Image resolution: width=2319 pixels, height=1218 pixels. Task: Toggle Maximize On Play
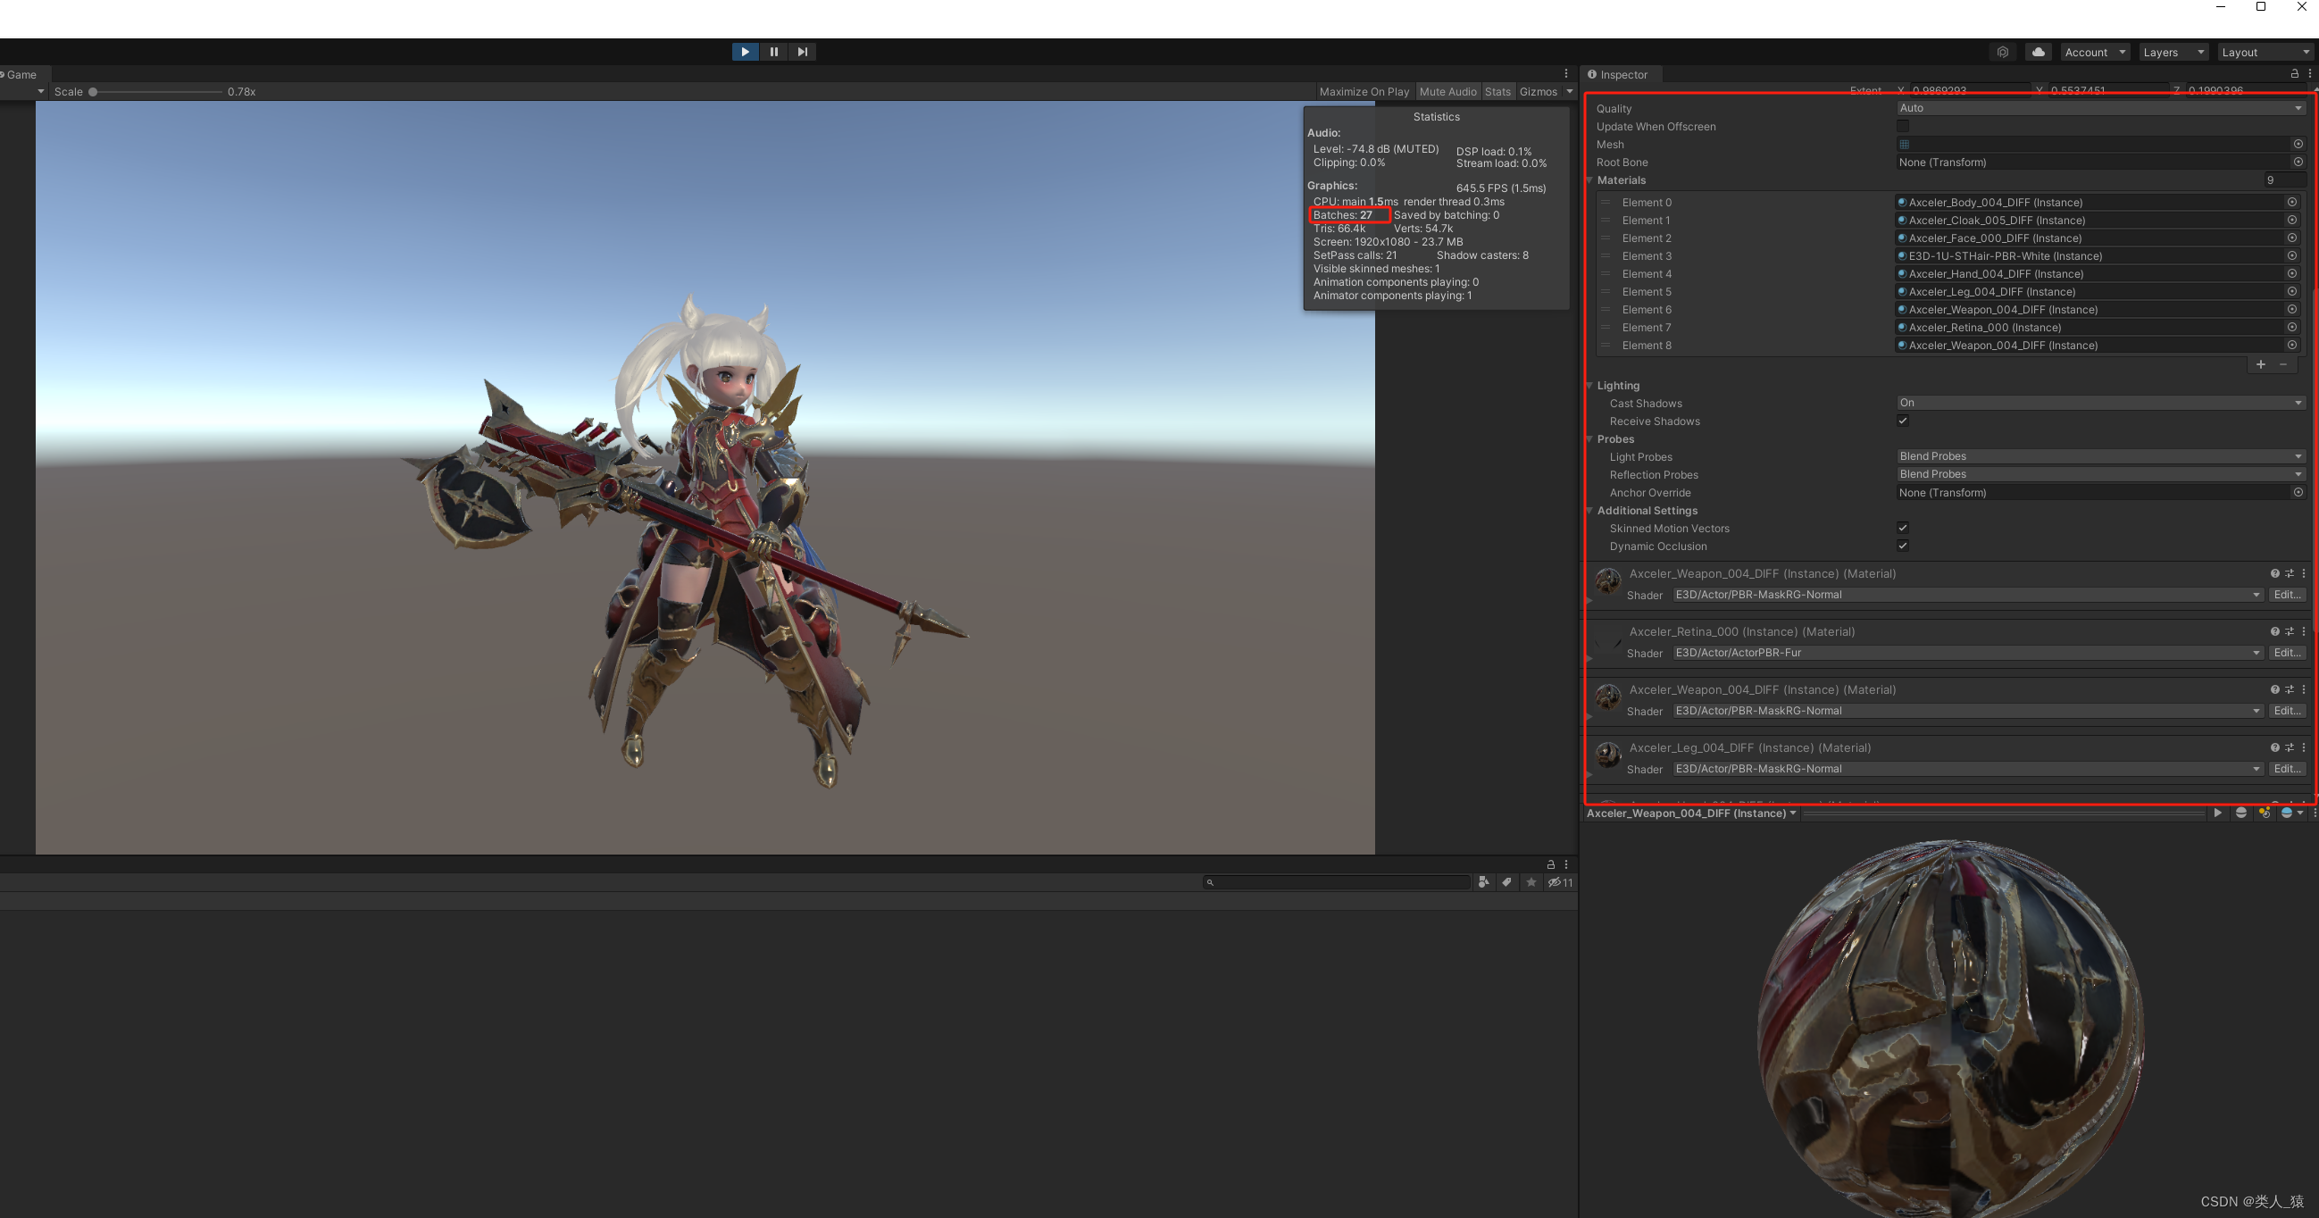[1364, 92]
